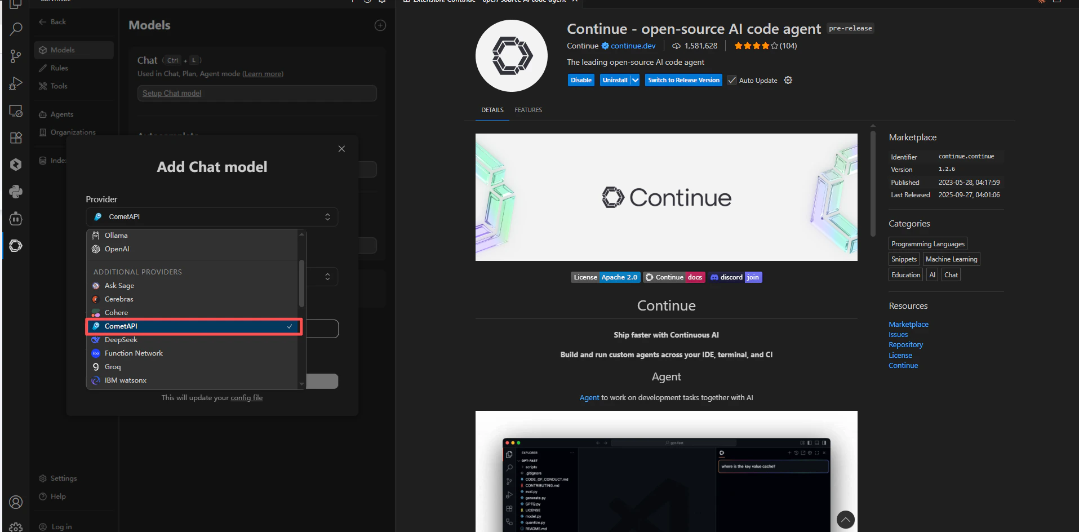
Task: Switch to the FEATURES tab
Action: coord(527,110)
